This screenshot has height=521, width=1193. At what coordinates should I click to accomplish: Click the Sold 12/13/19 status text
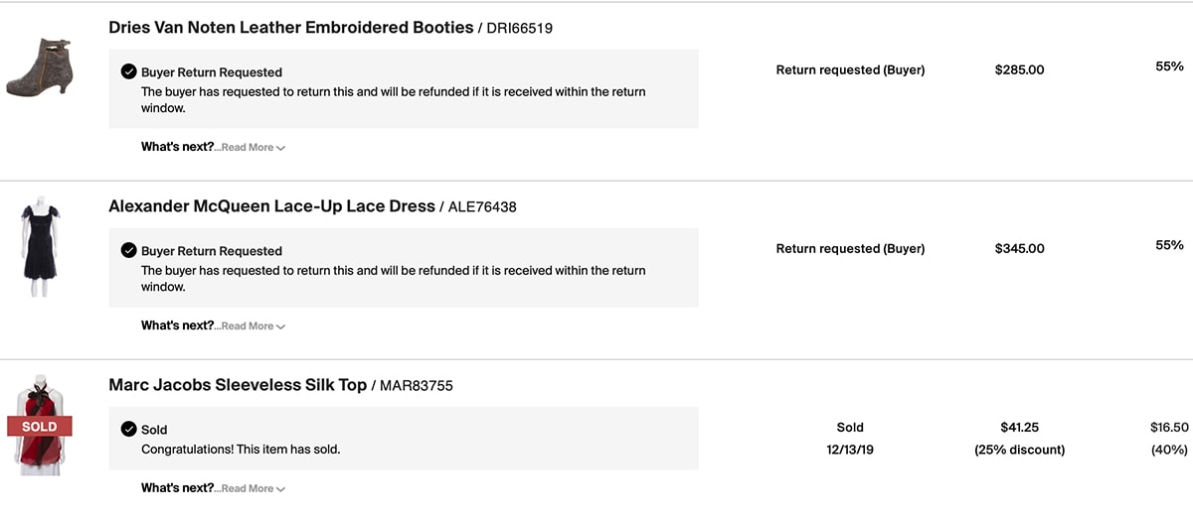pos(850,439)
